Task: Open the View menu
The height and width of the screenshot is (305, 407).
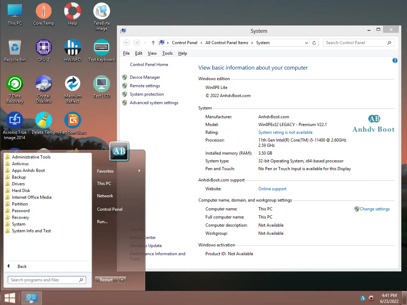Action: click(x=152, y=53)
